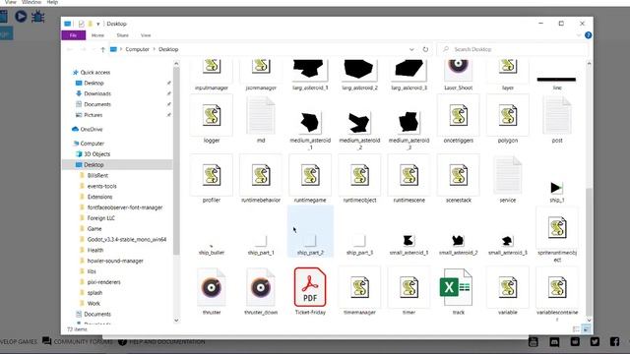Screen dimensions: 630x354
Task: Open OneDrive in navigation pane
Action: pyautogui.click(x=92, y=129)
